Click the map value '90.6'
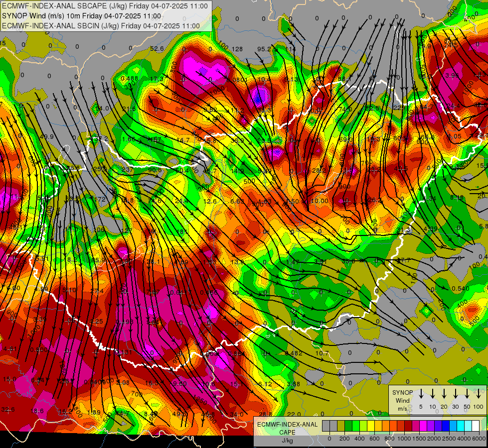This screenshot has width=488, height=448. click(155, 170)
